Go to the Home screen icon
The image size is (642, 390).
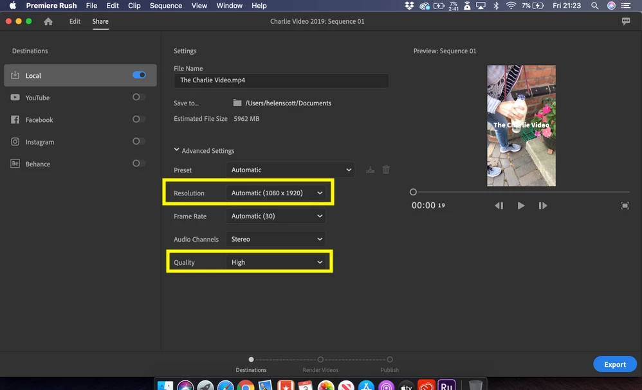[x=48, y=21]
